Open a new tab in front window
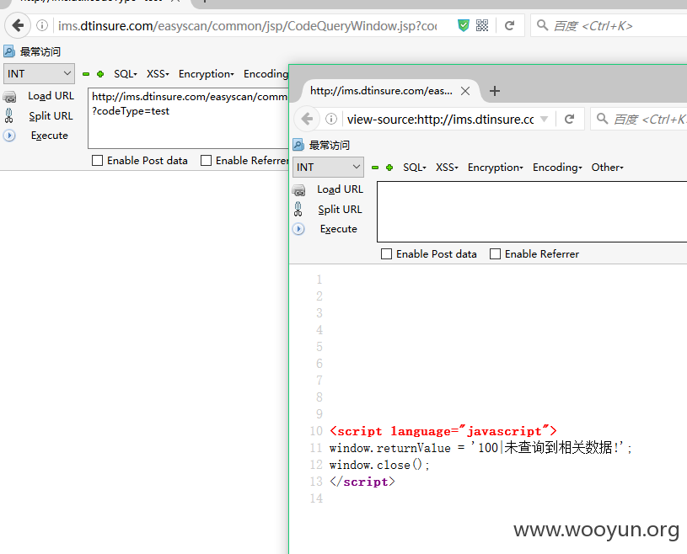 [x=495, y=91]
